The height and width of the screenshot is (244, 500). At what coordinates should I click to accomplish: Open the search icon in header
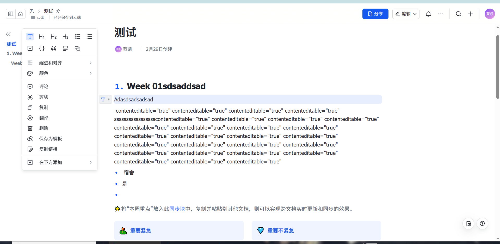[x=458, y=14]
